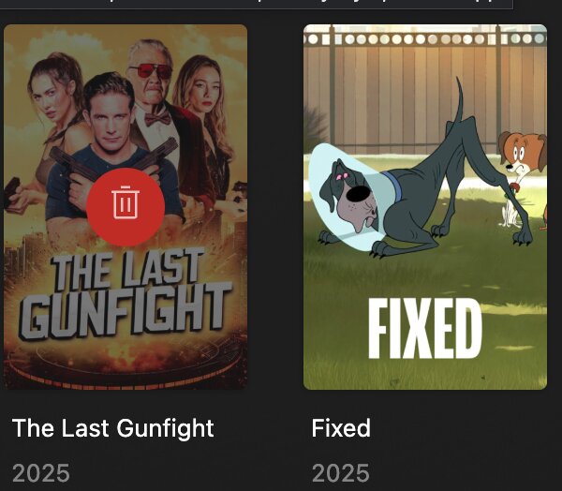Screen dimensions: 562x491
Task: Click the white FIXED logo on poster
Action: click(425, 329)
